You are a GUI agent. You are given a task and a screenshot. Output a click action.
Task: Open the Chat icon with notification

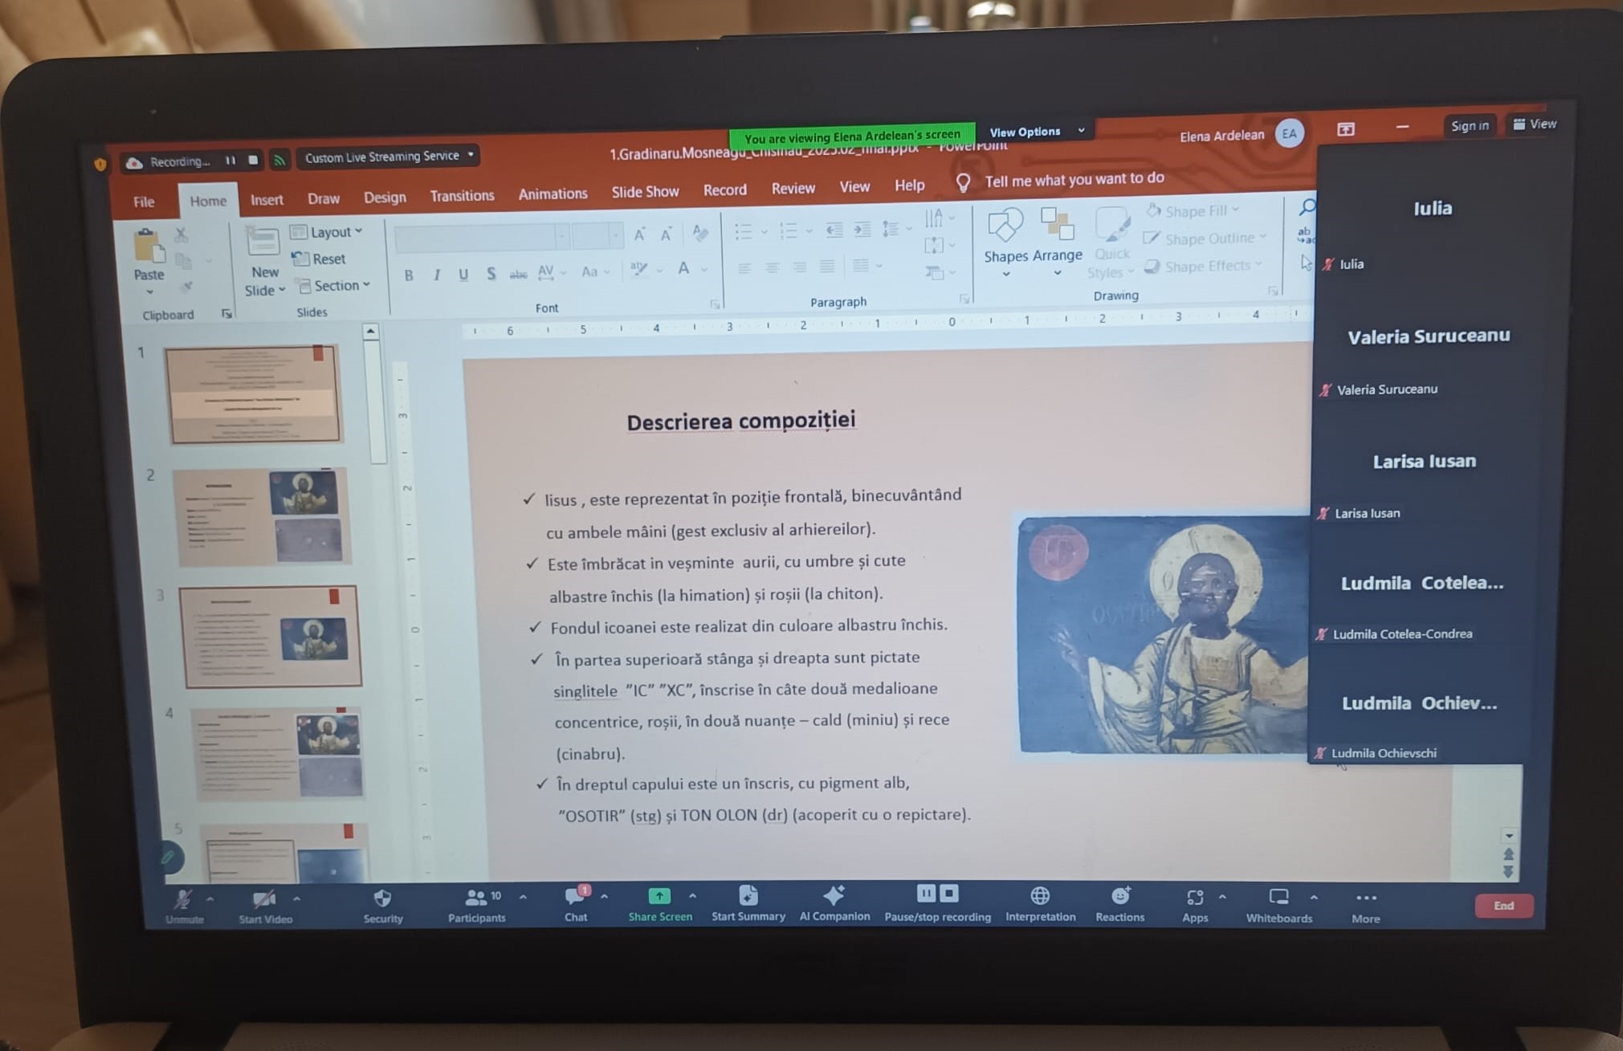point(576,895)
